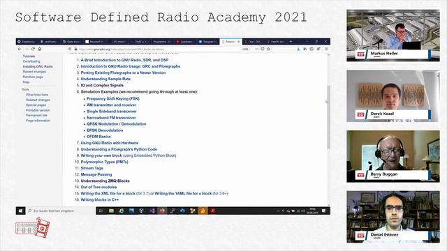This screenshot has width=447, height=251.
Task: Open BPSK Demodulation link
Action: (x=105, y=130)
